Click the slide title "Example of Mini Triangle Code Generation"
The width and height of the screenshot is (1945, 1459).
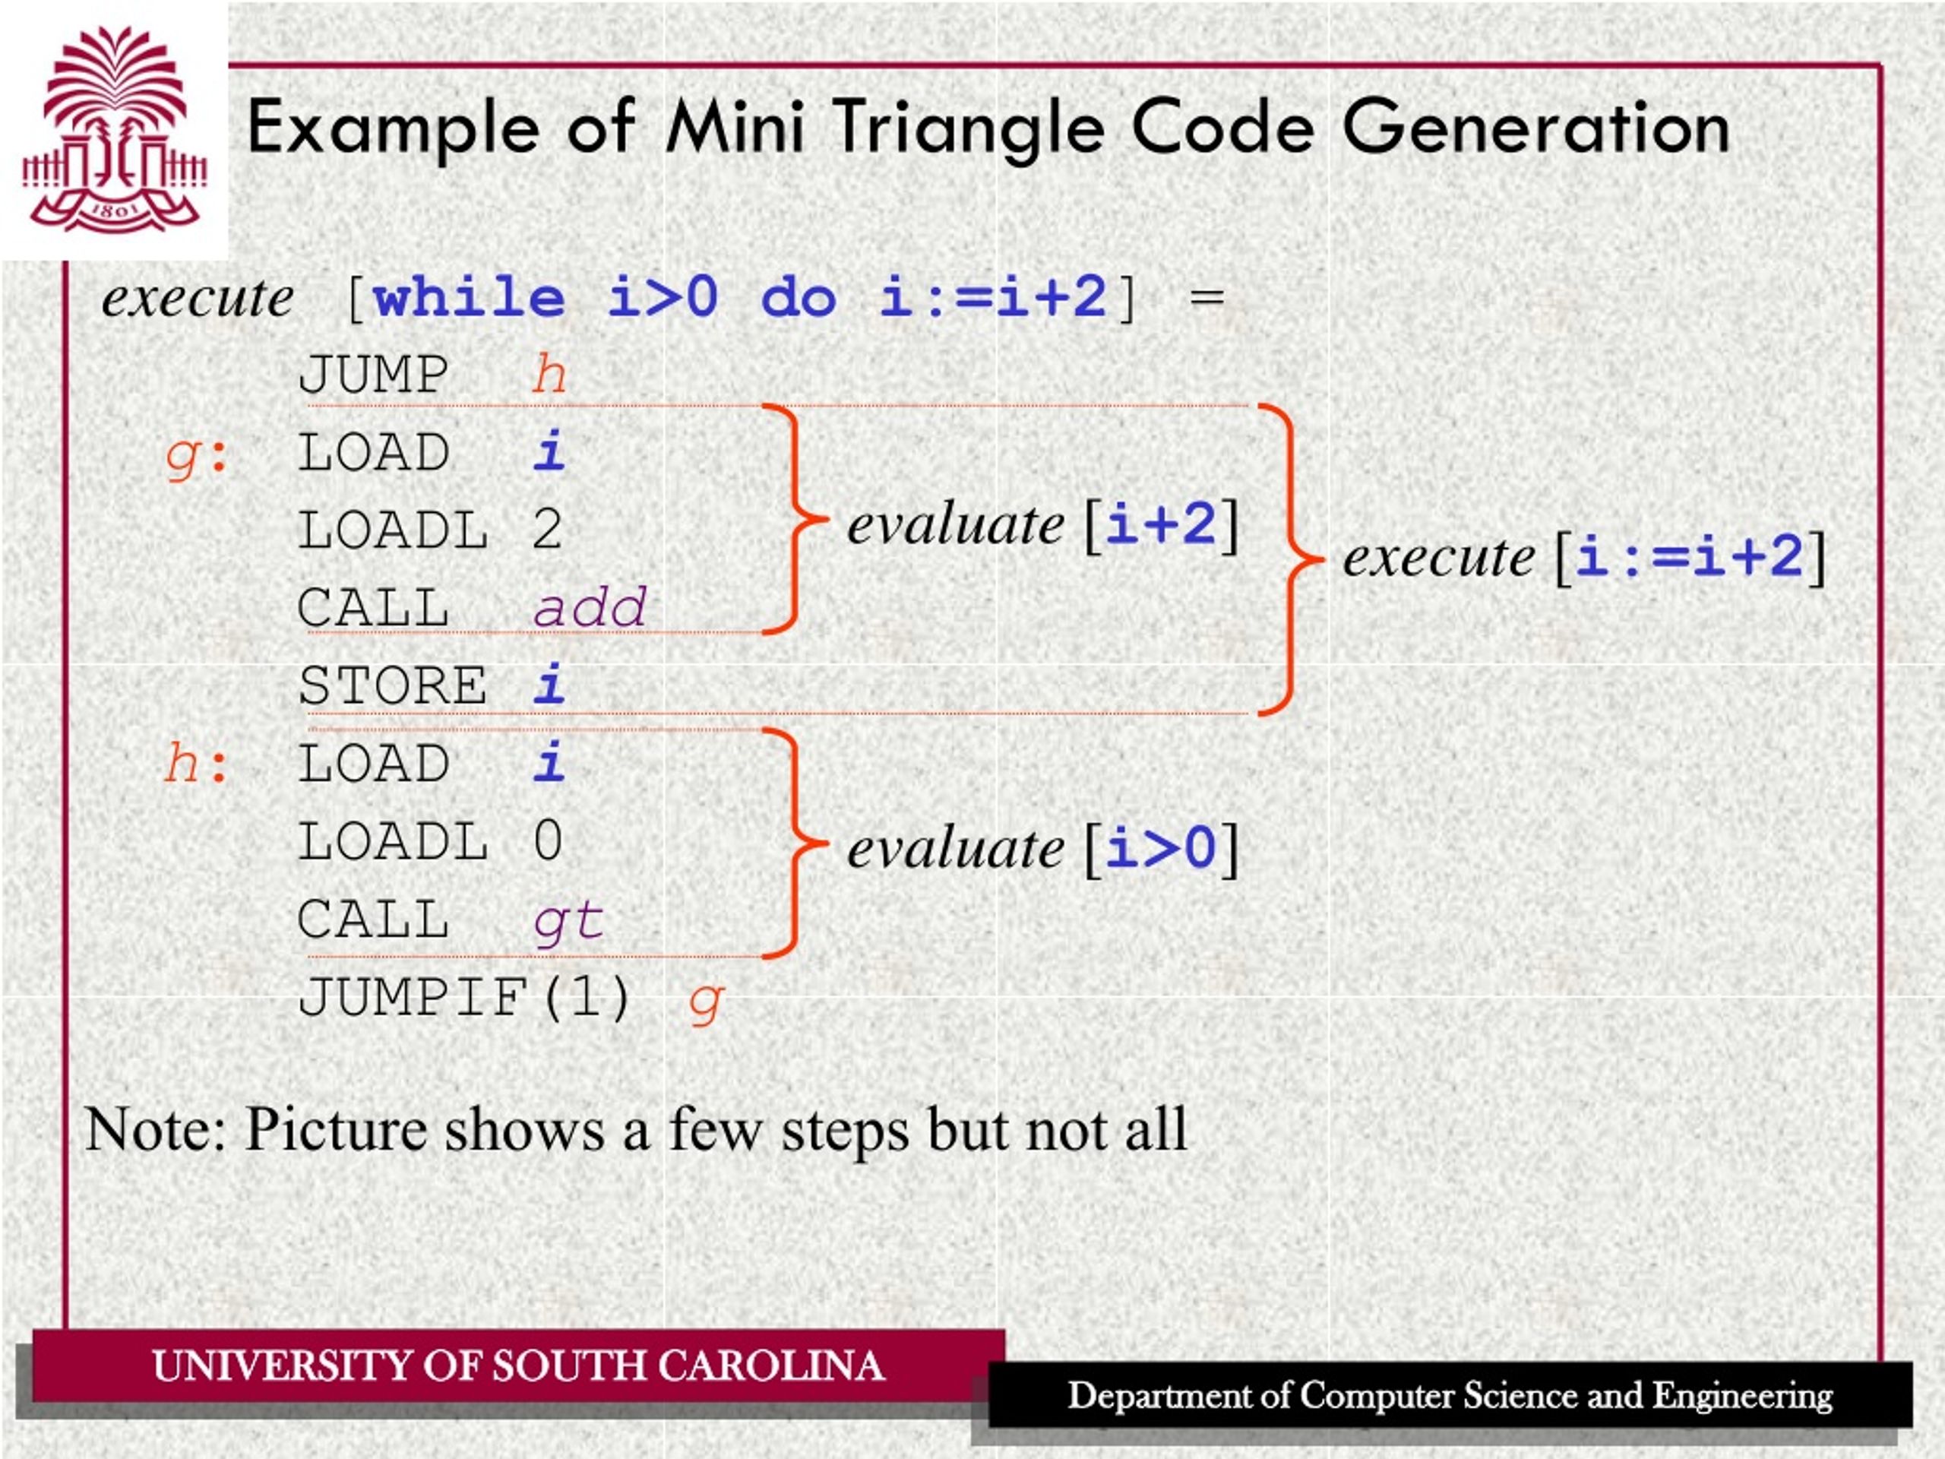tap(988, 128)
